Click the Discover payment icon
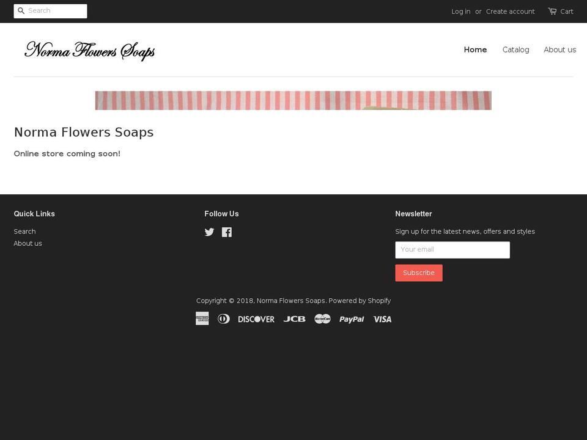The width and height of the screenshot is (587, 440). pos(256,319)
